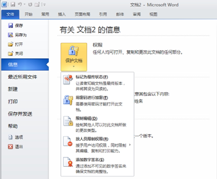Image resolution: width=217 pixels, height=179 pixels.
Task: Click the 保存 (Save) disk icon in sidebar
Action: [10, 25]
